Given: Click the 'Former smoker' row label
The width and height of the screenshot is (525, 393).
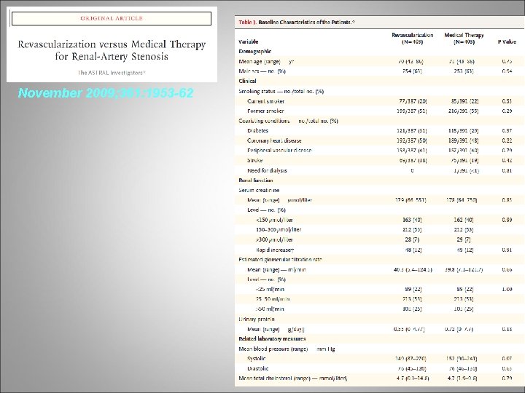Looking at the screenshot, I should (x=265, y=111).
